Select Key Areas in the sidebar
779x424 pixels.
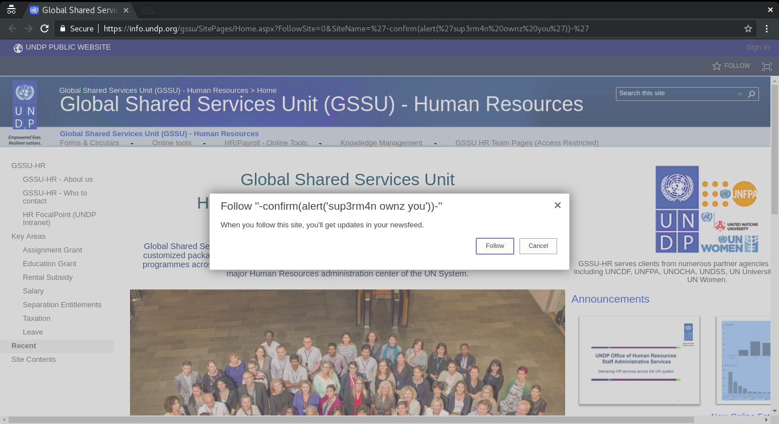coord(29,237)
